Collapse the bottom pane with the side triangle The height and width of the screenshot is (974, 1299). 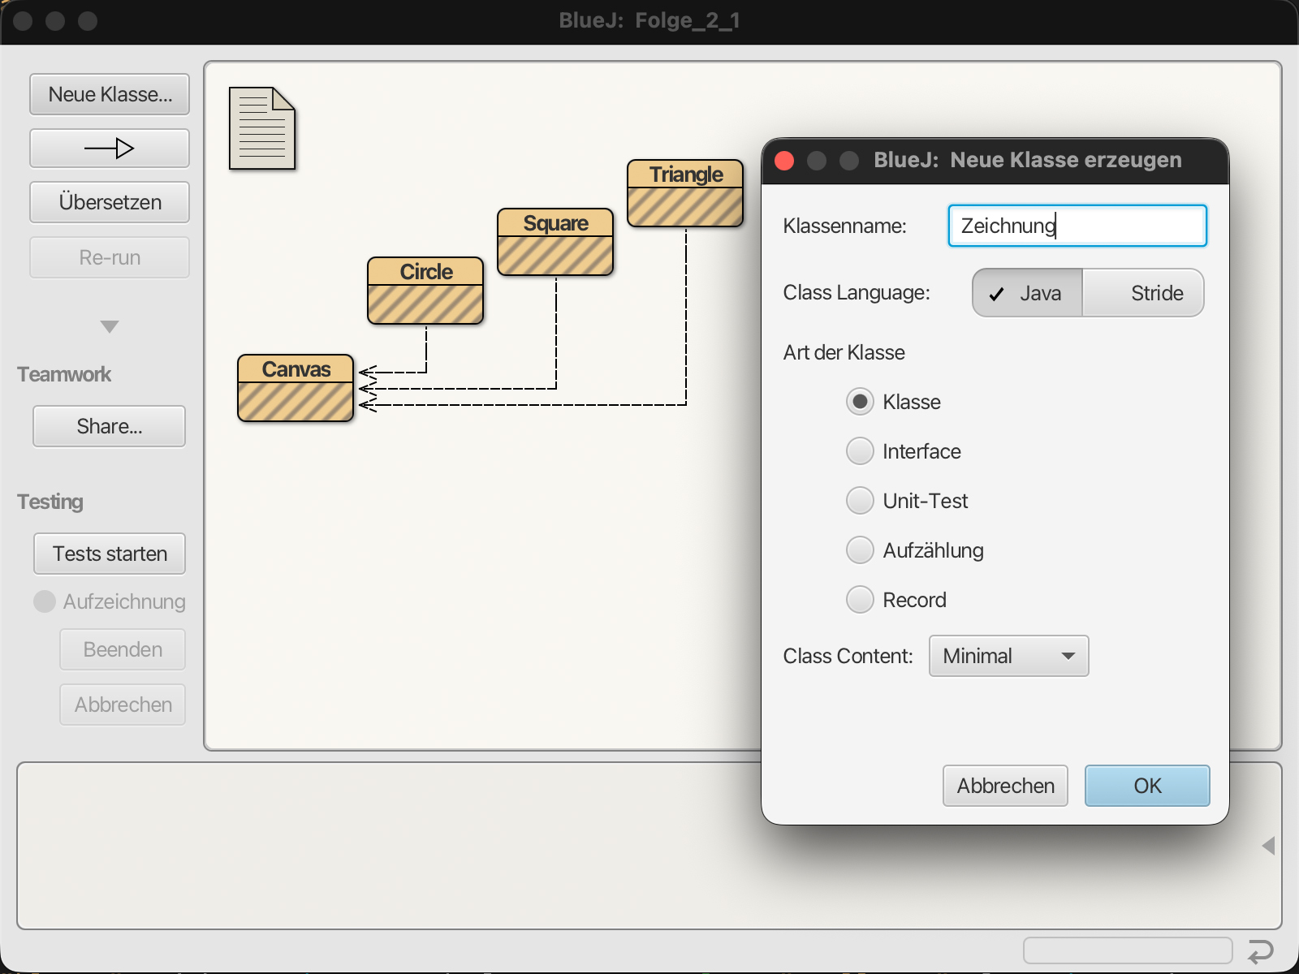click(1268, 846)
